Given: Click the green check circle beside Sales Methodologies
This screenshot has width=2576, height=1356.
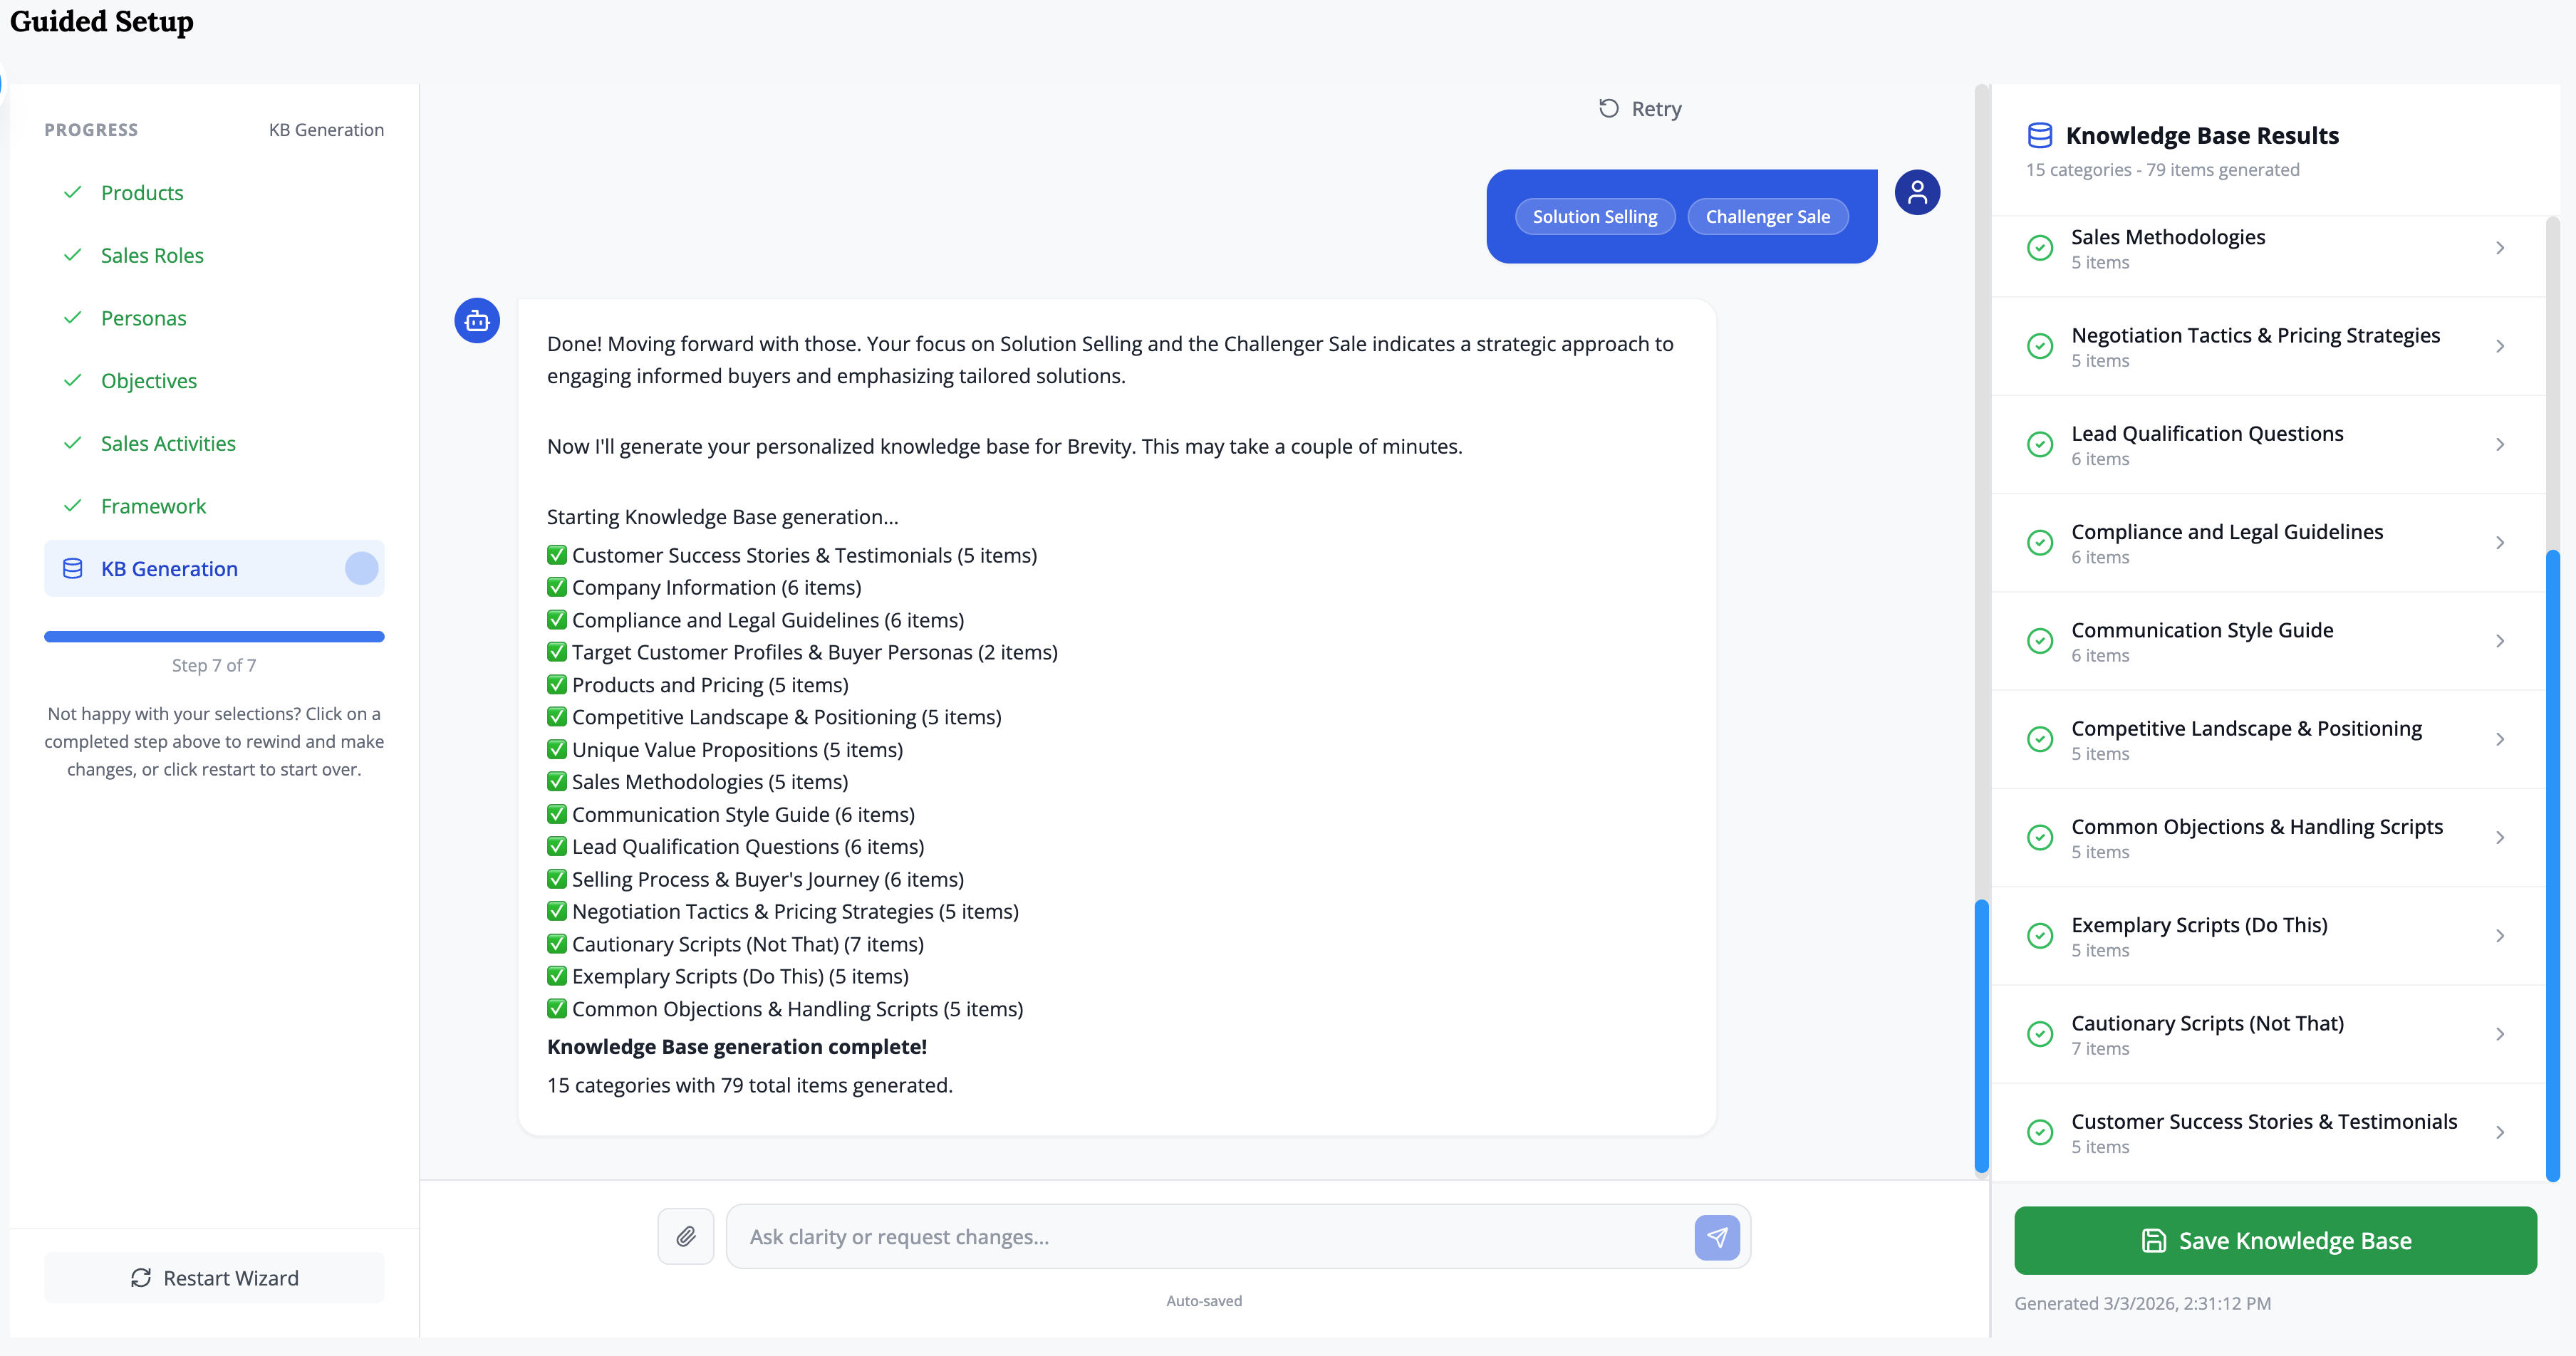Looking at the screenshot, I should pos(2040,248).
